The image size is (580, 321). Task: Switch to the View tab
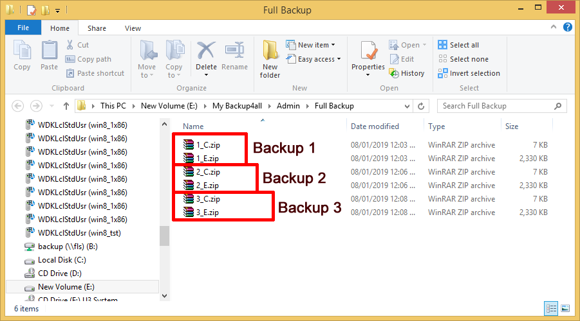pyautogui.click(x=133, y=28)
